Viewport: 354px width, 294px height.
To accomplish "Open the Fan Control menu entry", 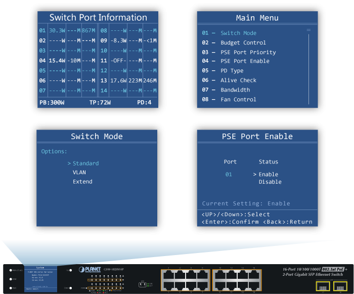I will click(238, 100).
